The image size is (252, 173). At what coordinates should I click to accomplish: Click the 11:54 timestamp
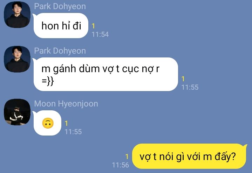click(100, 34)
